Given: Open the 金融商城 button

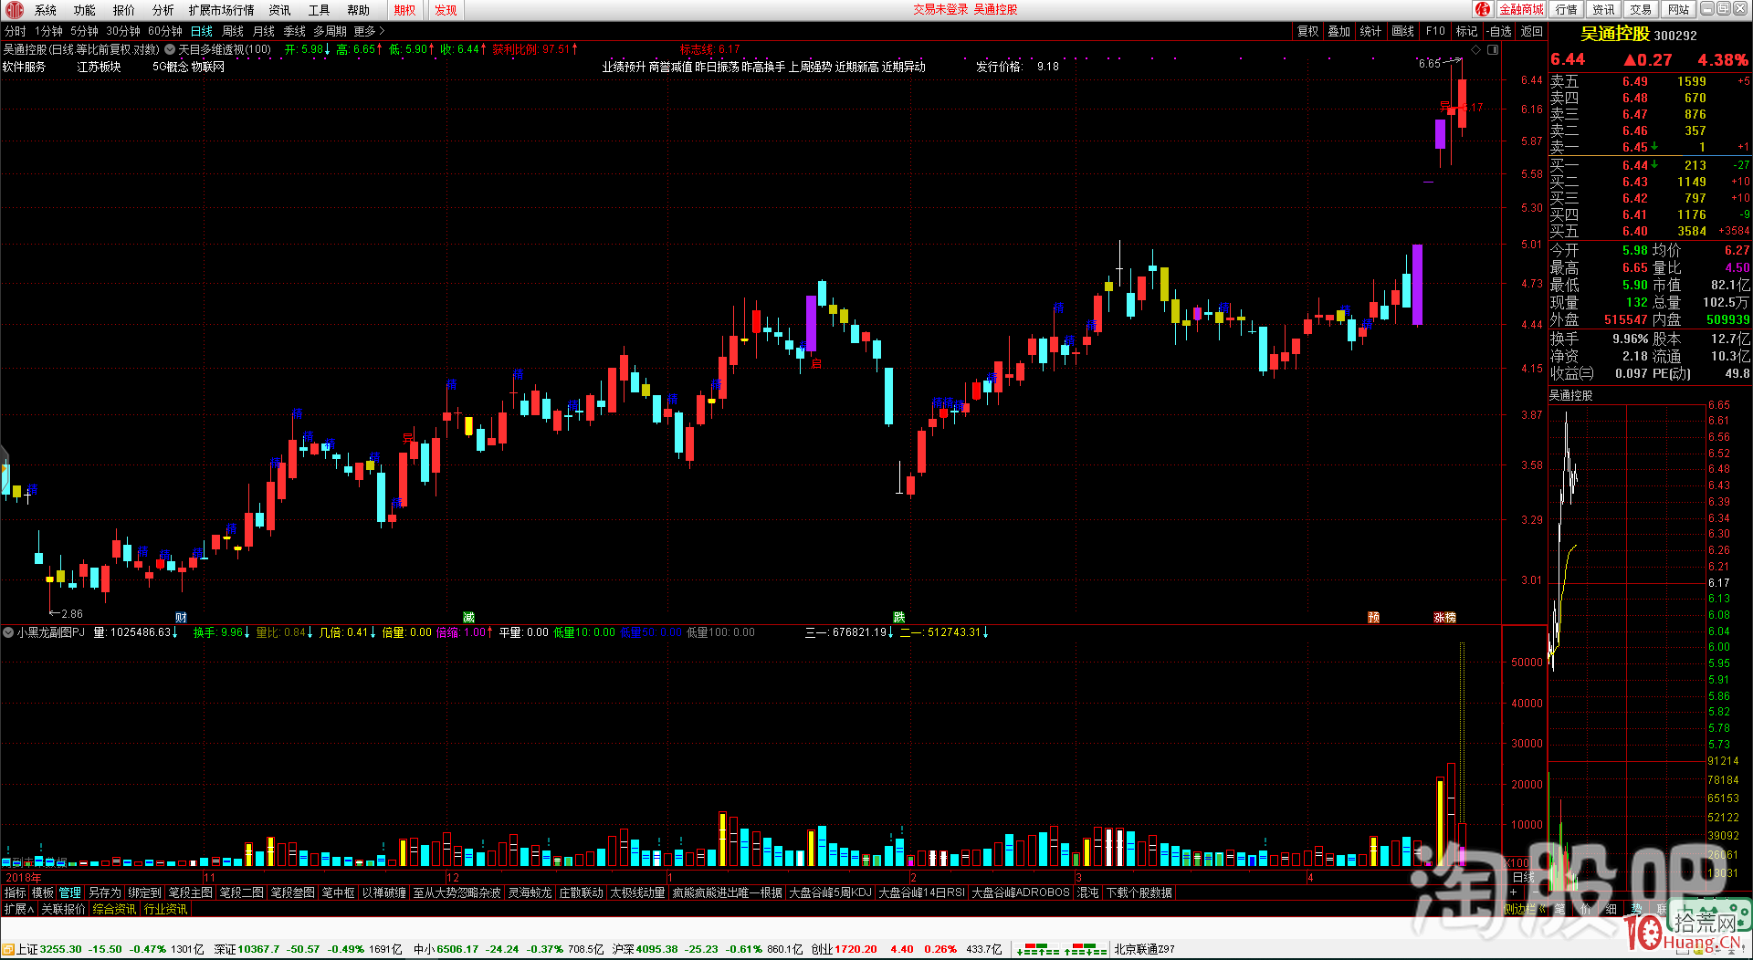Looking at the screenshot, I should point(1521,9).
